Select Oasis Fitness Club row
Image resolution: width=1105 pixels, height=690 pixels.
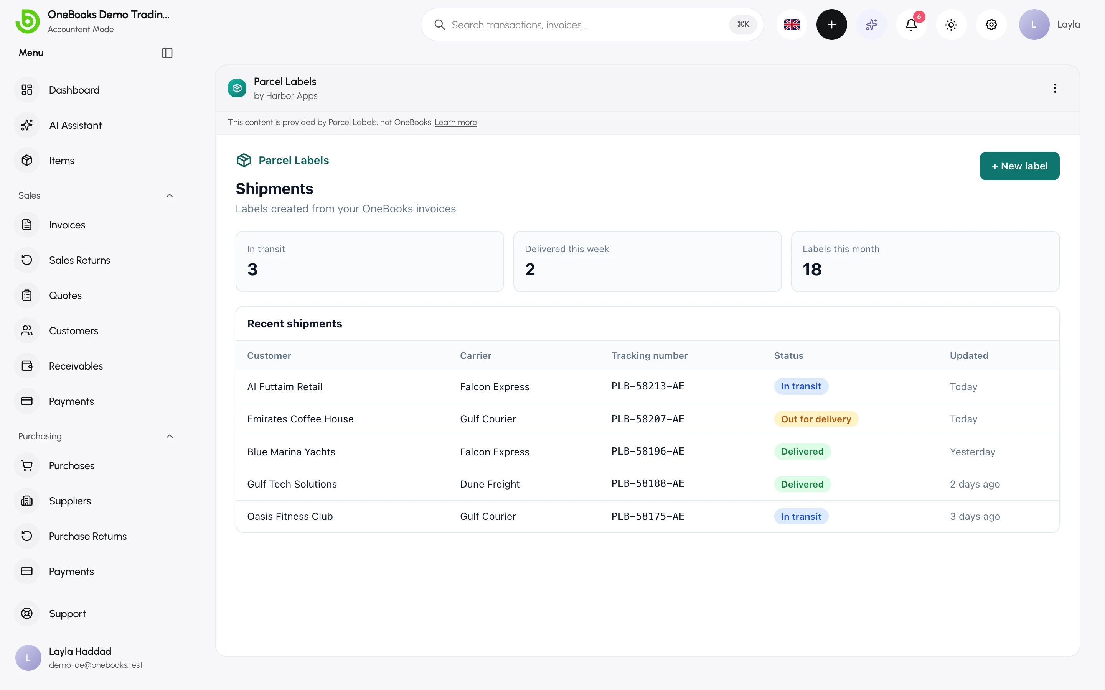click(647, 516)
